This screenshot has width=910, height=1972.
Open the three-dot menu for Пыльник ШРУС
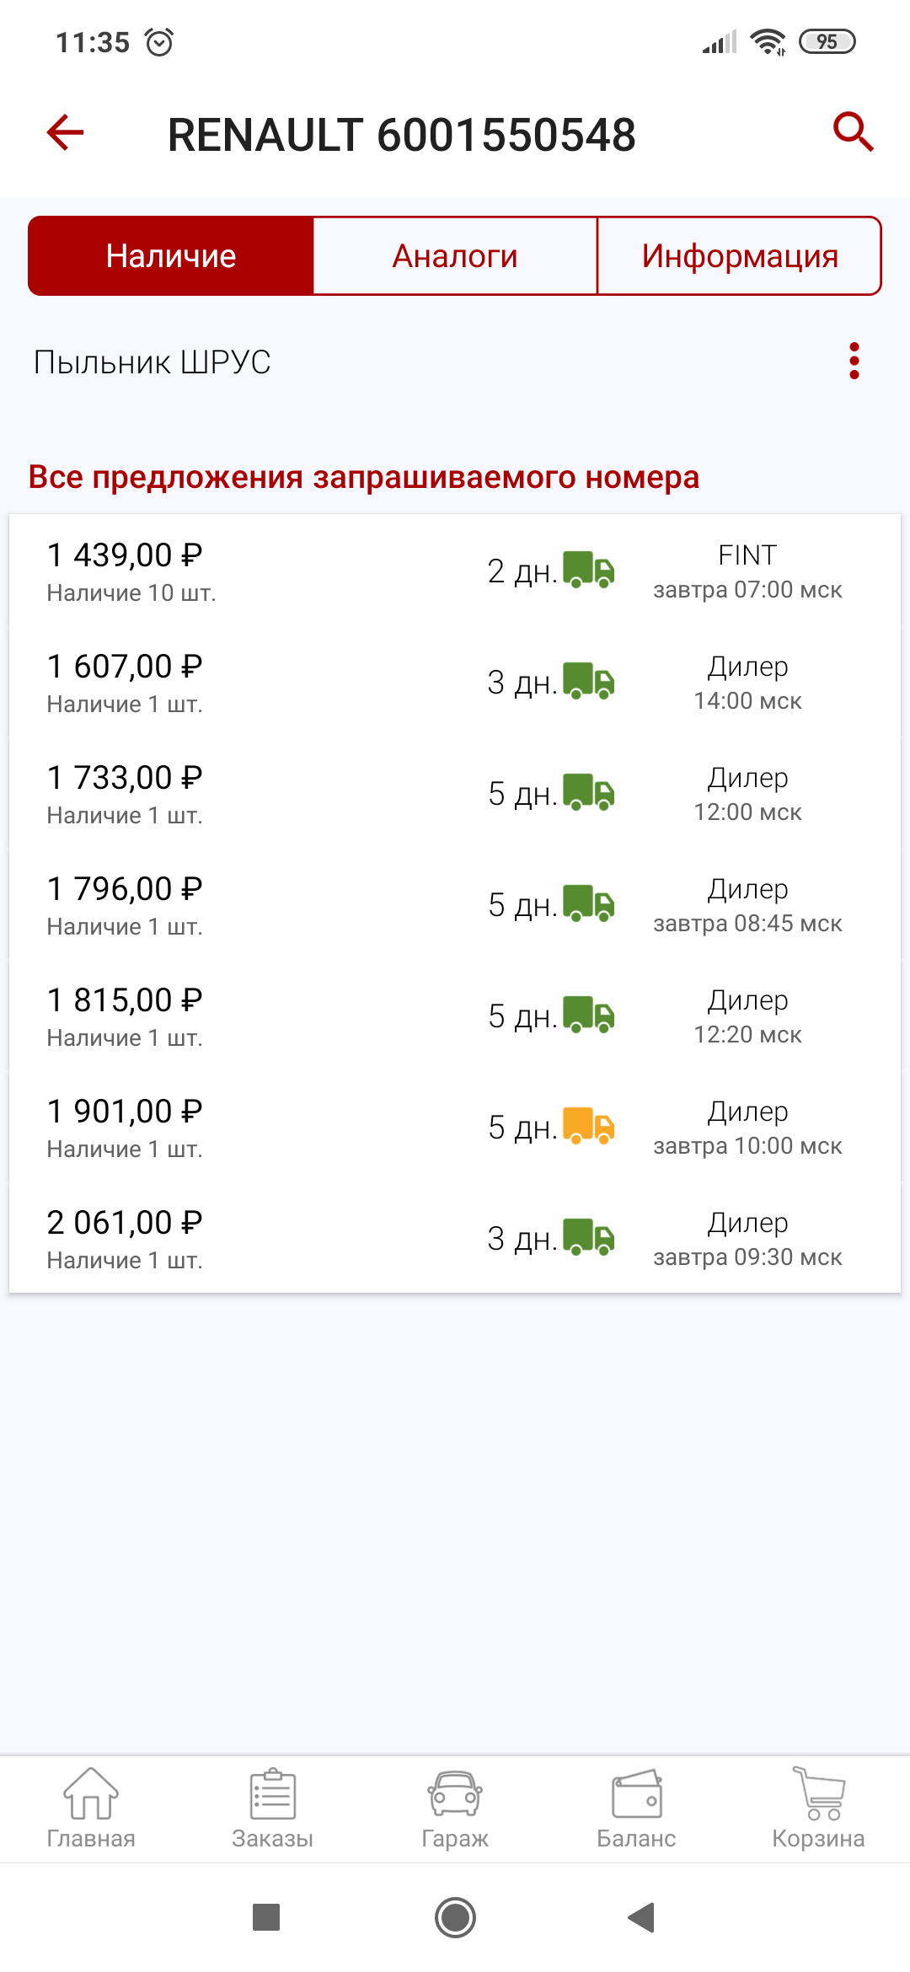[854, 362]
